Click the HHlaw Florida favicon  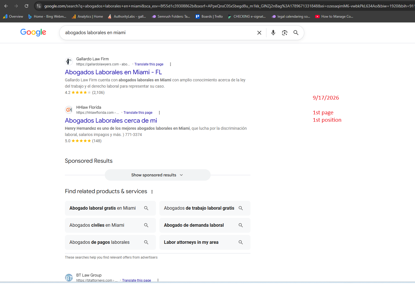(69, 110)
